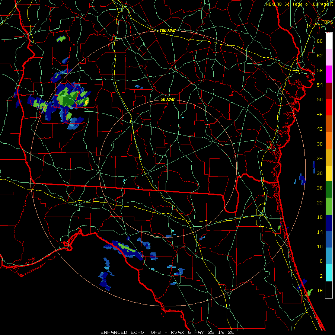Click the light green legend swatch
Screen dimensions: 335x335
(329, 206)
